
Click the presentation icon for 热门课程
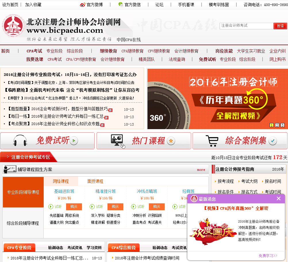coord(118,141)
